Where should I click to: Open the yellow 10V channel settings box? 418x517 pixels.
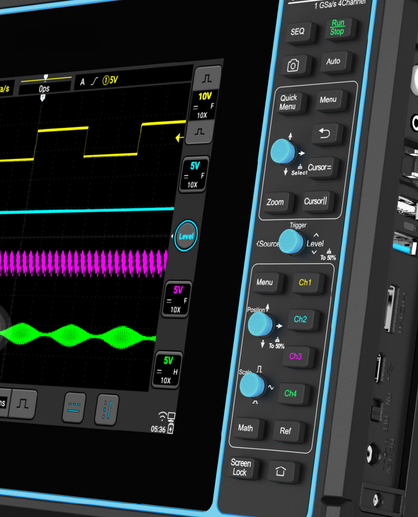(204, 105)
